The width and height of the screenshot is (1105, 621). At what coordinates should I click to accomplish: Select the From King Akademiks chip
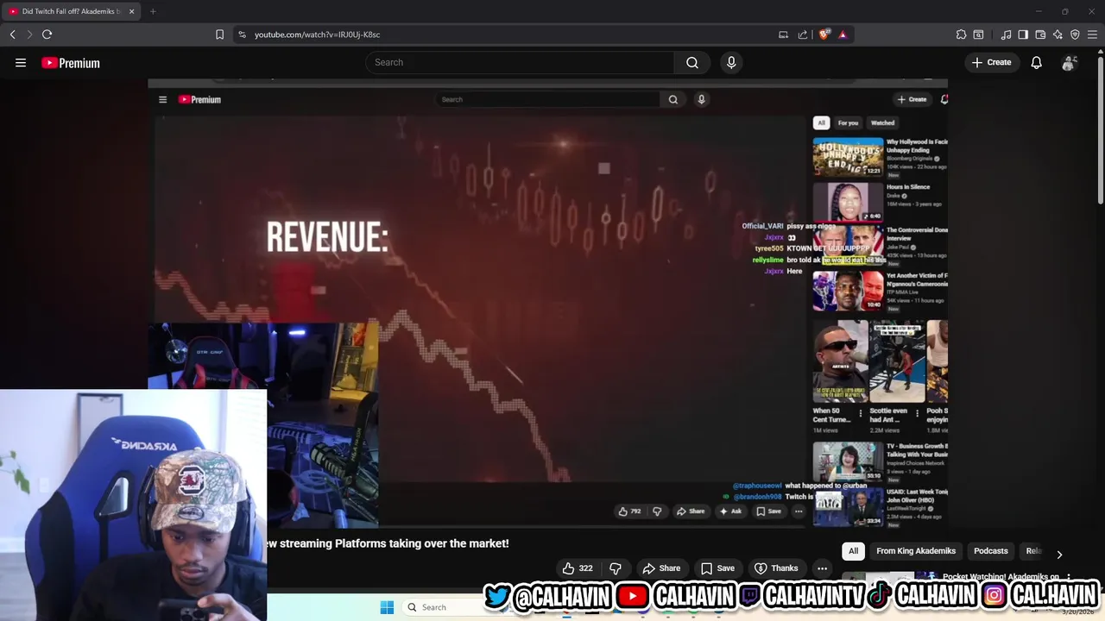(x=916, y=551)
